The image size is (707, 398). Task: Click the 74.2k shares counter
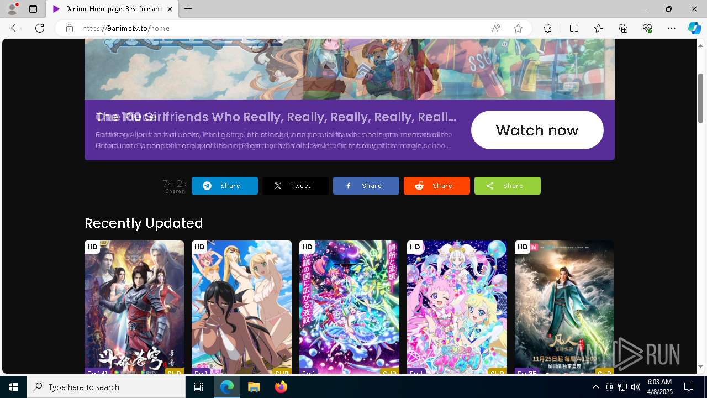175,186
